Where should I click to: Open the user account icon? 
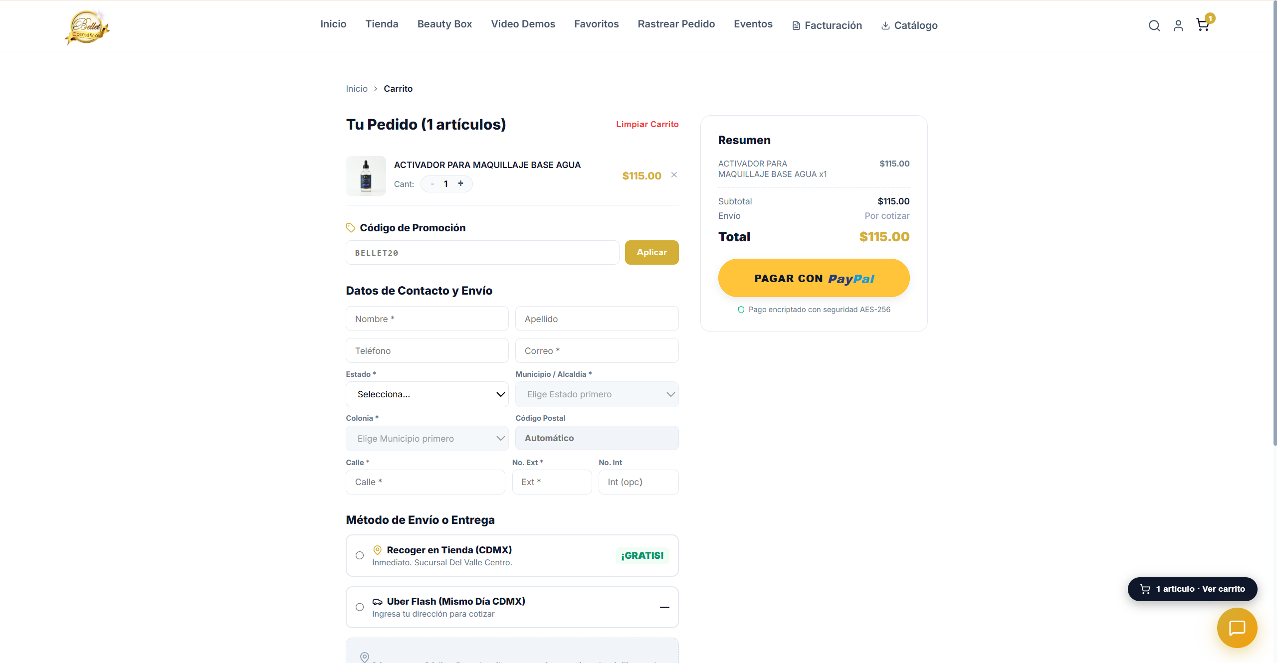point(1178,26)
